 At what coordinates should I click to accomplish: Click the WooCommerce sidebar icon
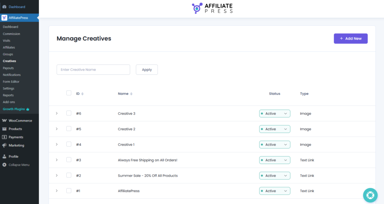coord(4,121)
